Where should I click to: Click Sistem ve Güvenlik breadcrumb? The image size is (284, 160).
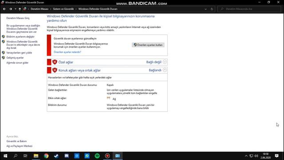63,9
